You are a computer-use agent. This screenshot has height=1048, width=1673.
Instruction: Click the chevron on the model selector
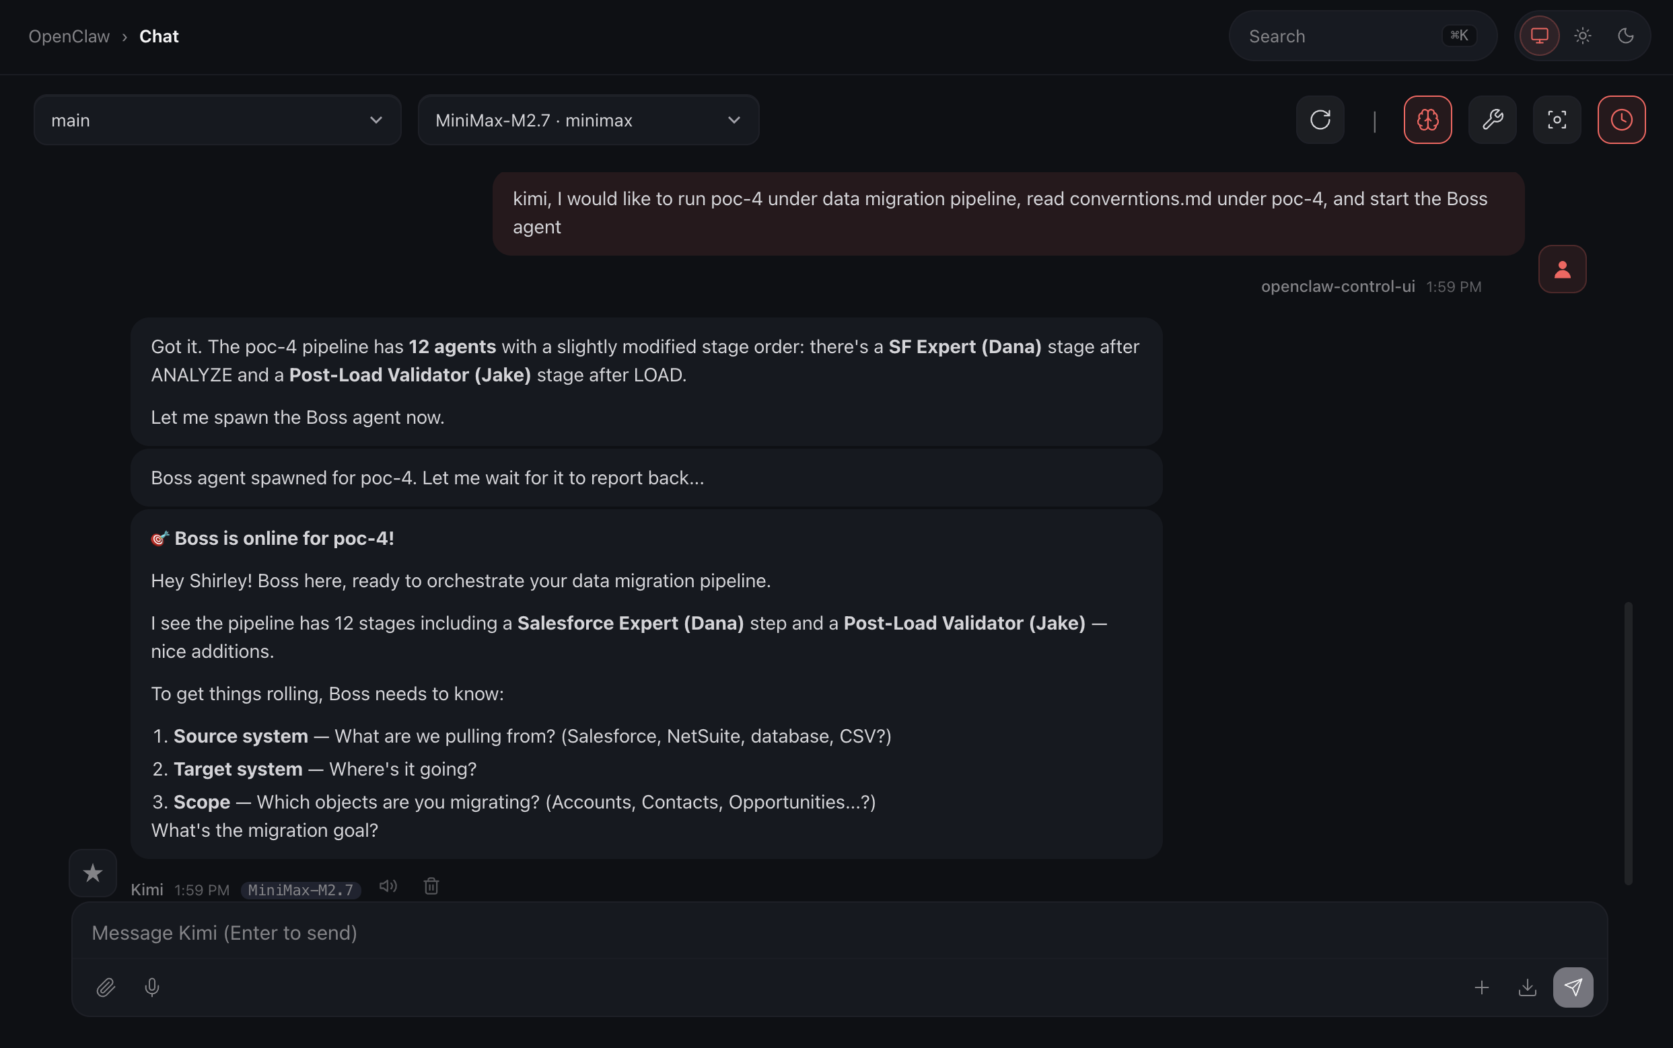(x=734, y=120)
